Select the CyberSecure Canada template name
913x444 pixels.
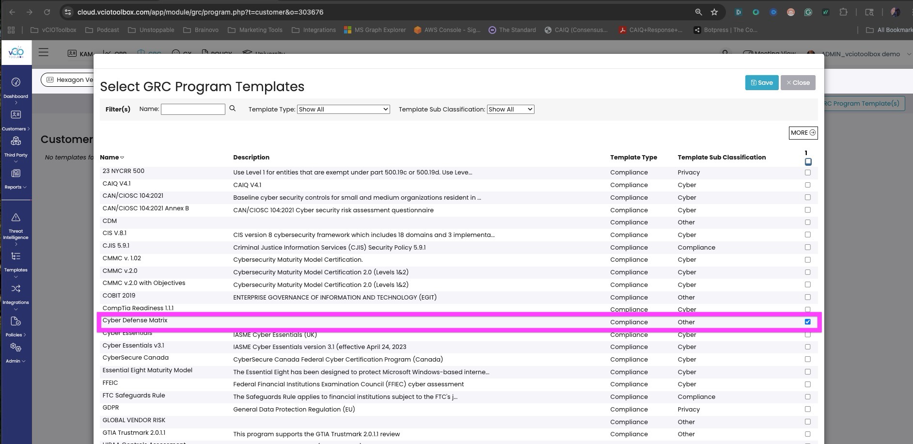coord(136,358)
